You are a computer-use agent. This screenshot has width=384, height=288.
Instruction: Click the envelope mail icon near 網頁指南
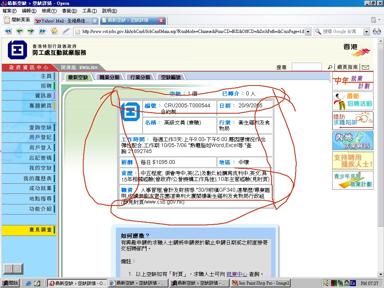click(x=365, y=67)
